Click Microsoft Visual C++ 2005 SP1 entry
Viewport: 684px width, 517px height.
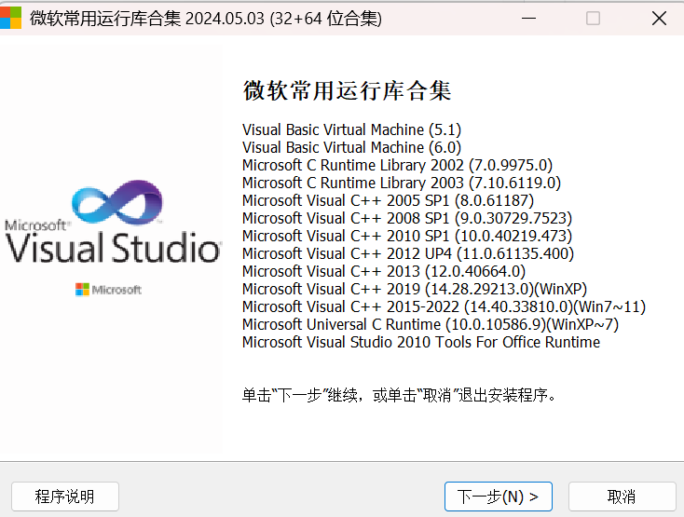tap(388, 200)
